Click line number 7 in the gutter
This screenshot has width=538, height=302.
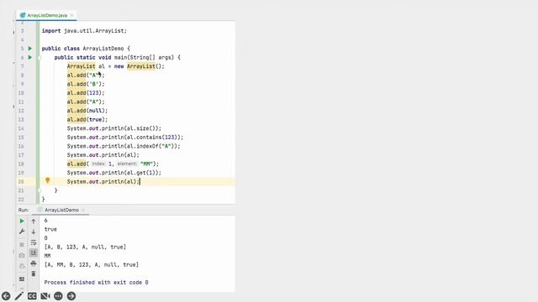[x=22, y=66]
